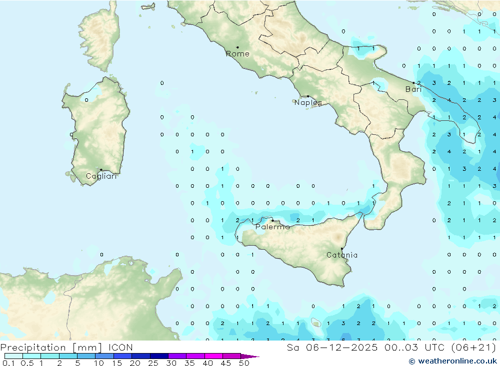Viewport: 500px width, 366px height.
Task: Select the 0.1–0.5 mm legend swatch
Action: point(13,356)
